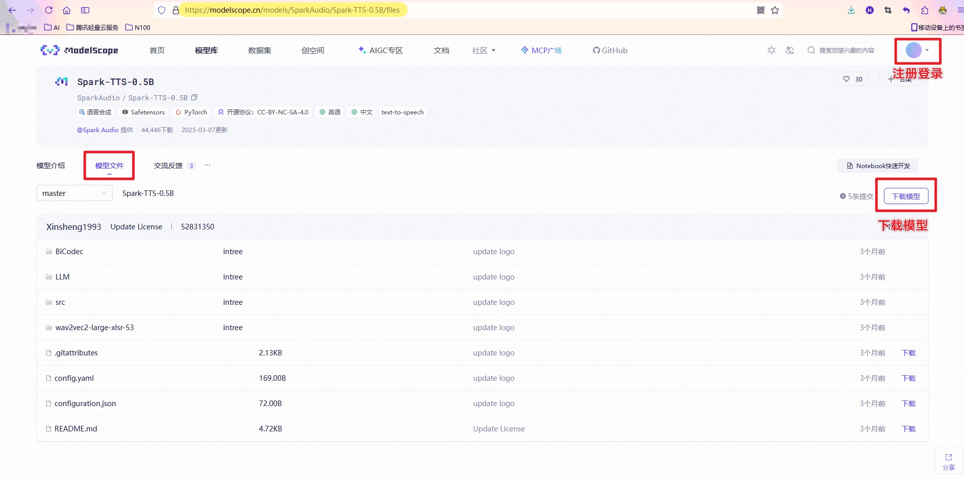This screenshot has width=964, height=479.
Task: Toggle the browser sidebar panel icon
Action: (x=85, y=10)
